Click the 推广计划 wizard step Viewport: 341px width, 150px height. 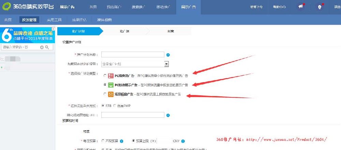(x=78, y=31)
